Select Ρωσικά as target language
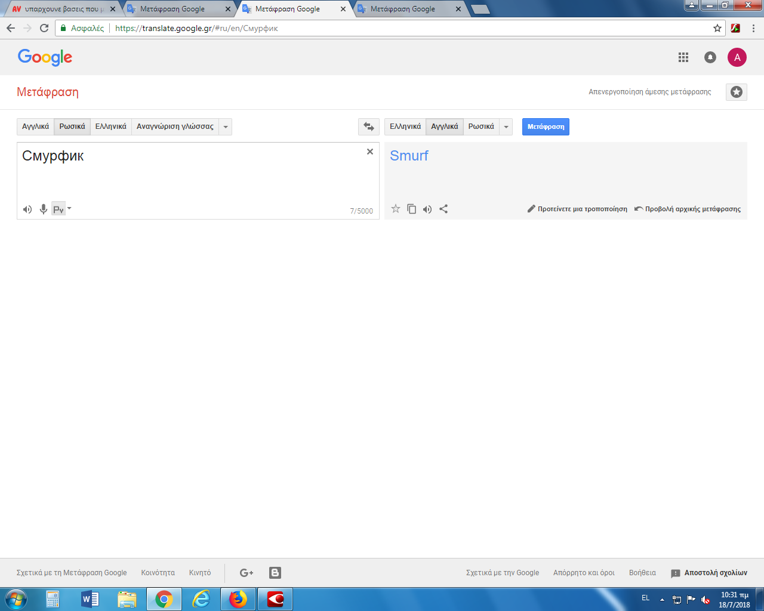764x611 pixels. (x=481, y=126)
